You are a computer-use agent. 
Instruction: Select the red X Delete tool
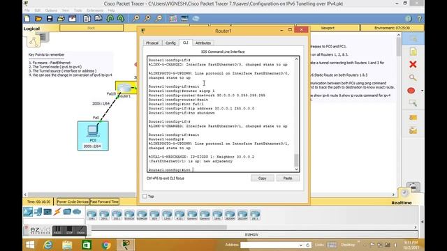point(413,64)
